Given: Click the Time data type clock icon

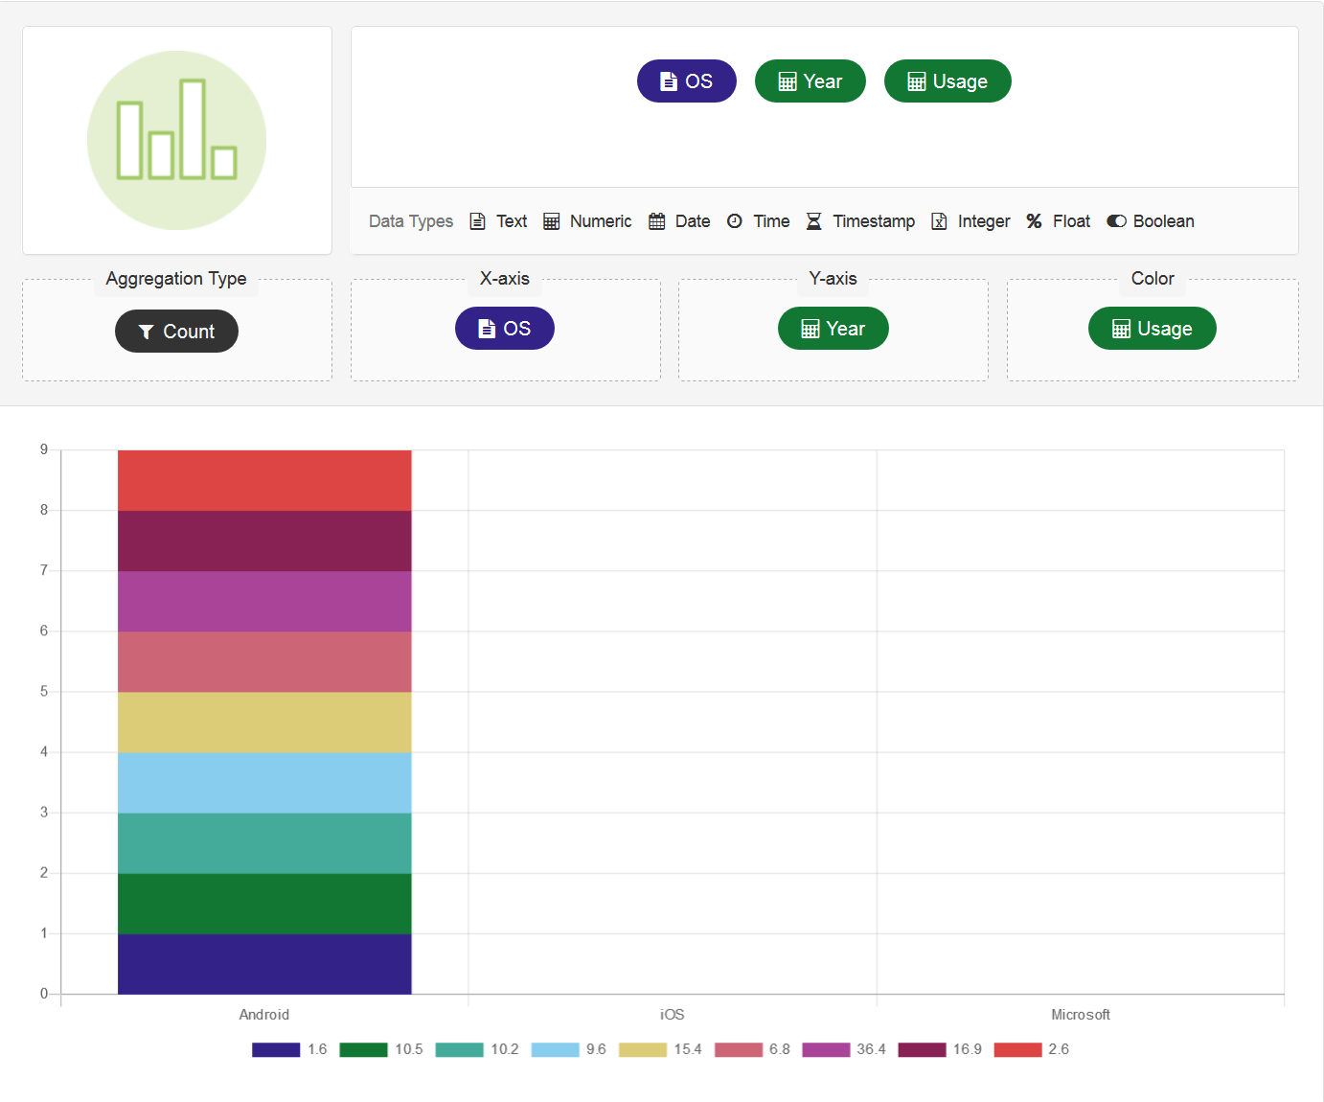Looking at the screenshot, I should (735, 221).
